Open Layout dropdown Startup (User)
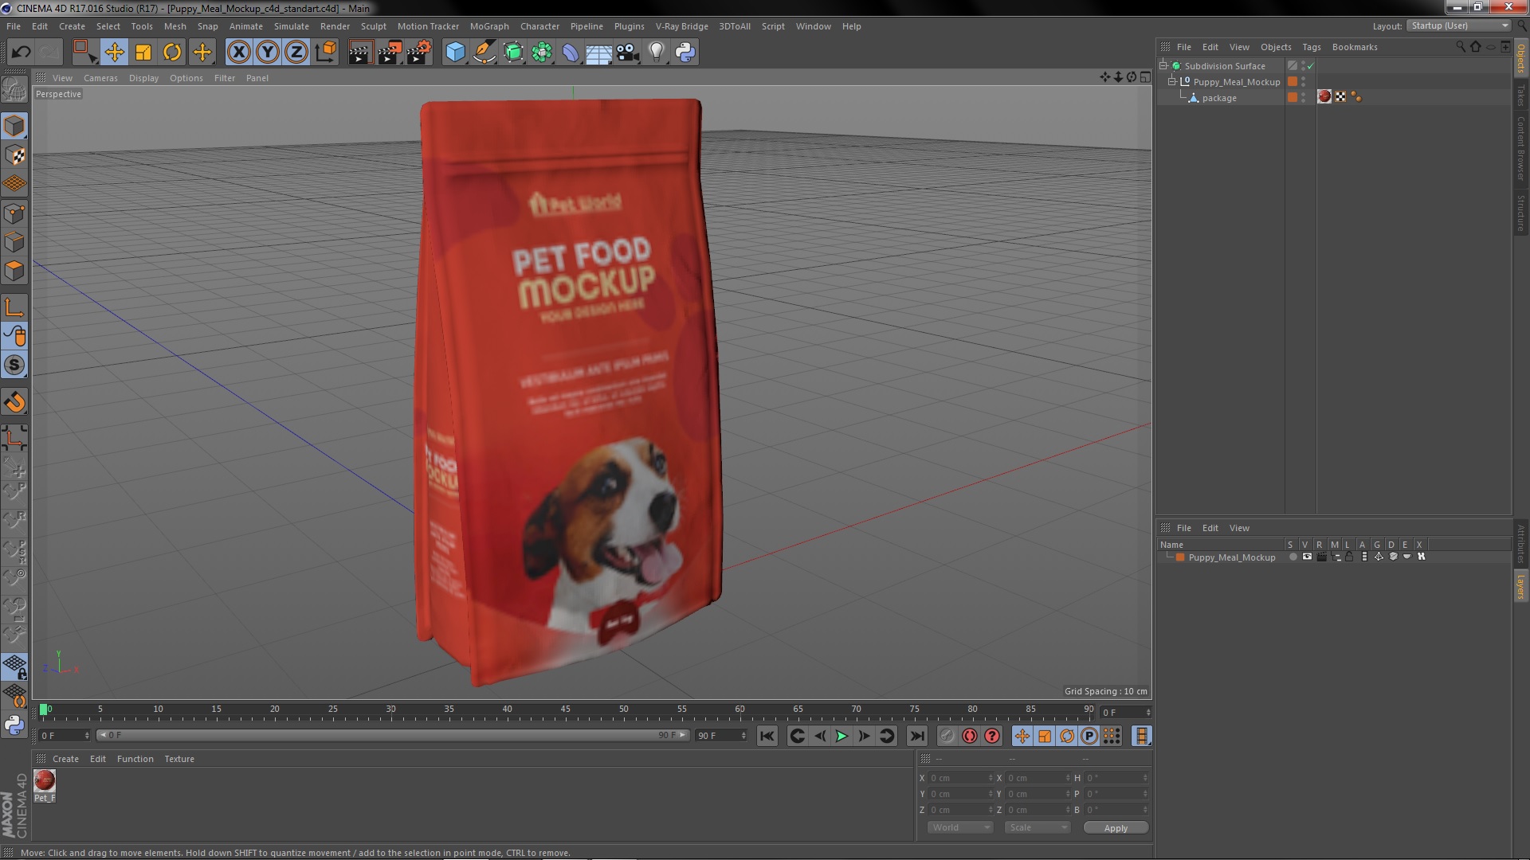This screenshot has height=860, width=1530. pyautogui.click(x=1458, y=25)
